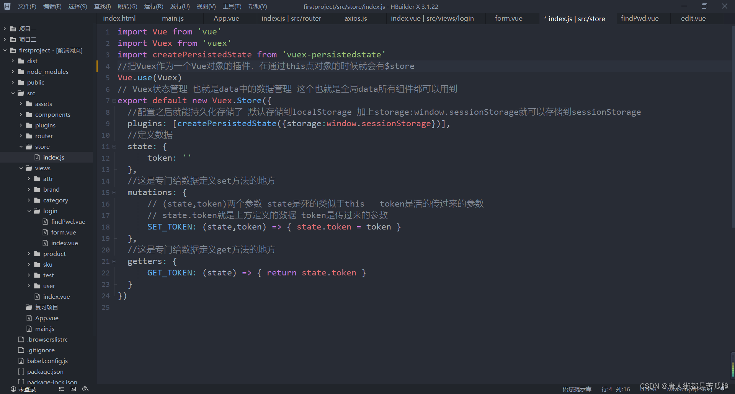Image resolution: width=735 pixels, height=394 pixels.
Task: Click the package.json bracket icon
Action: pos(21,371)
